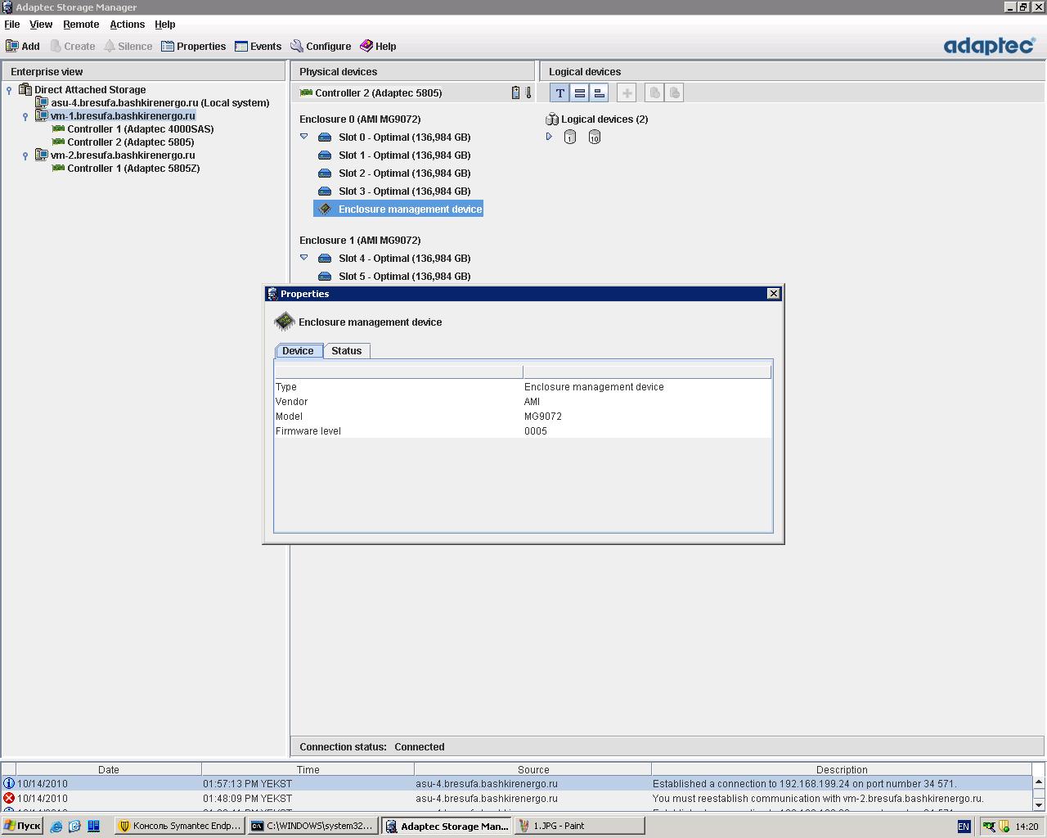This screenshot has width=1047, height=838.
Task: Switch to C:\WINDOWS\system32 taskbar window
Action: (x=312, y=827)
